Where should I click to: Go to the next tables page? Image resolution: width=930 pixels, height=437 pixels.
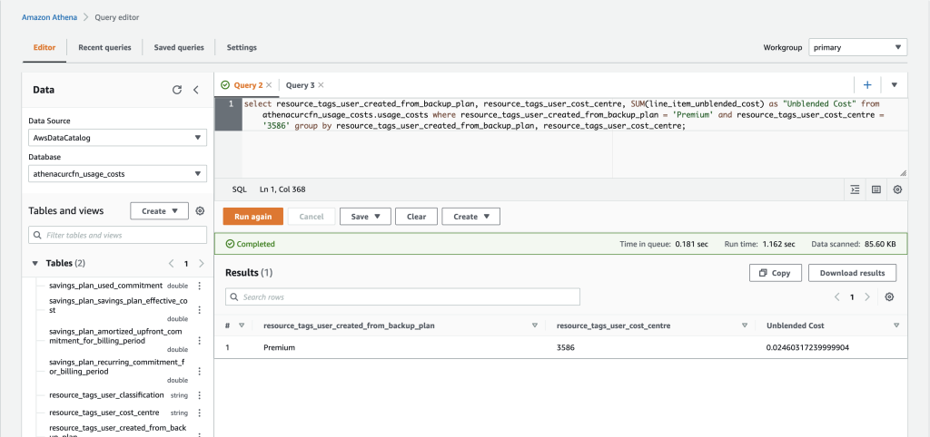201,264
